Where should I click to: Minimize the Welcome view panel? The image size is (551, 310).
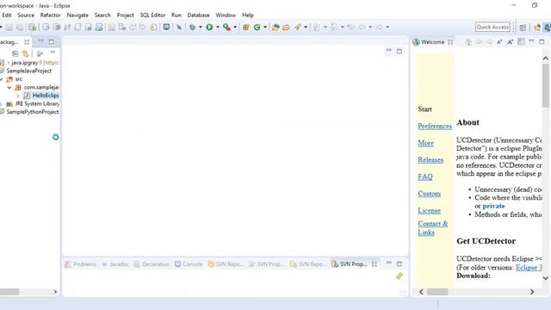[x=531, y=41]
